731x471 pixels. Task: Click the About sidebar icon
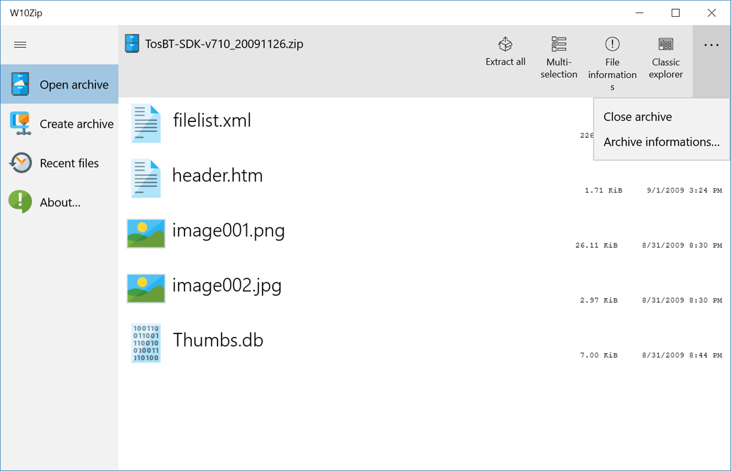click(19, 202)
